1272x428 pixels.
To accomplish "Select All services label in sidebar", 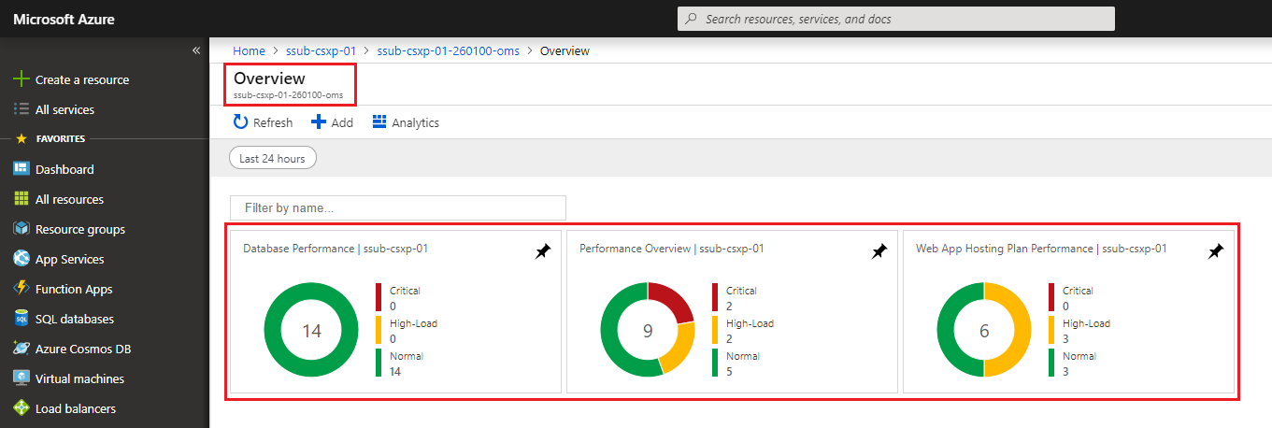I will (x=64, y=109).
